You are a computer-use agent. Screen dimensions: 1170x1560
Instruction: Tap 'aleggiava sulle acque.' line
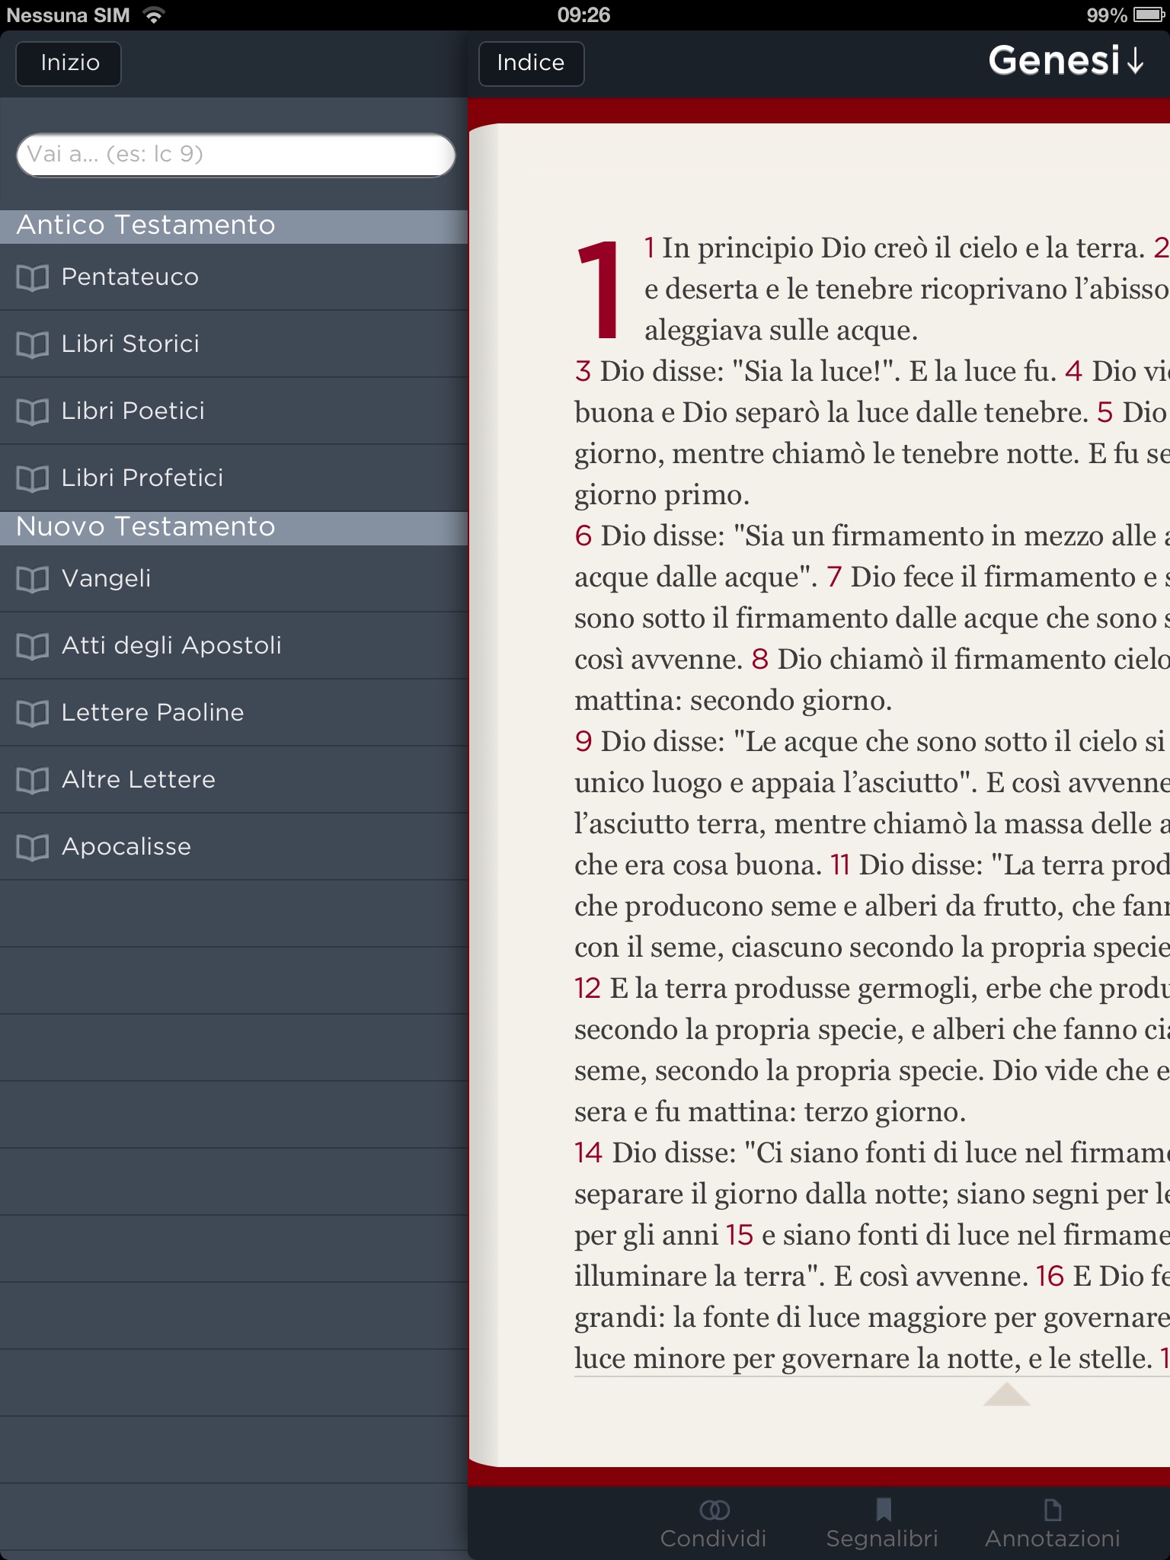click(782, 331)
